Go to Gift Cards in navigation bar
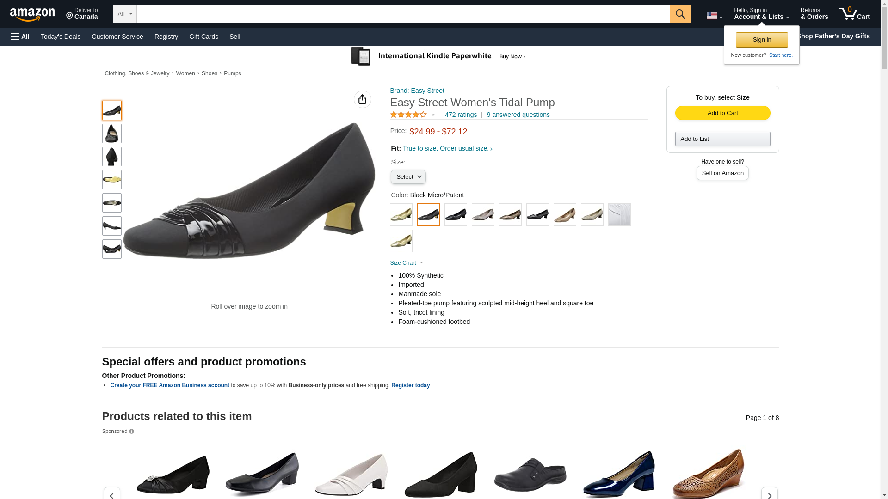The image size is (888, 499). [x=203, y=37]
